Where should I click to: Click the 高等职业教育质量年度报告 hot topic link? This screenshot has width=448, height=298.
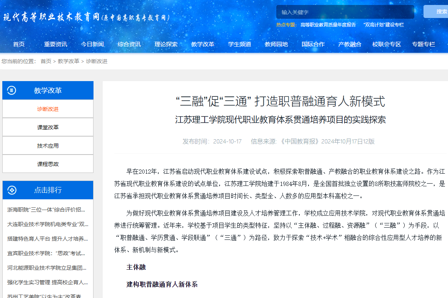(x=328, y=25)
